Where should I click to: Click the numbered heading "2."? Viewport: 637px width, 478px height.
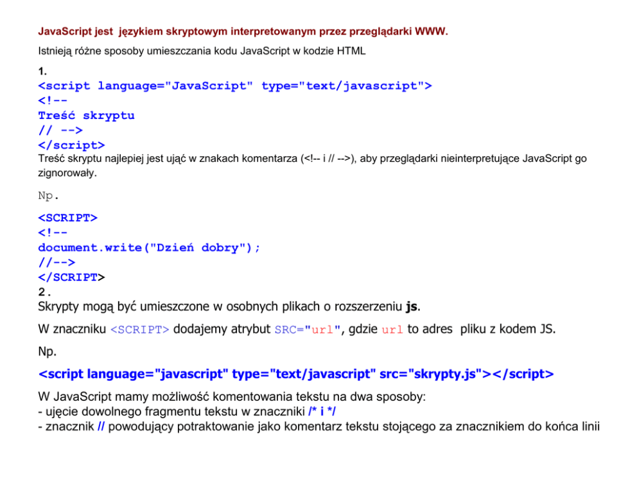[x=45, y=292]
